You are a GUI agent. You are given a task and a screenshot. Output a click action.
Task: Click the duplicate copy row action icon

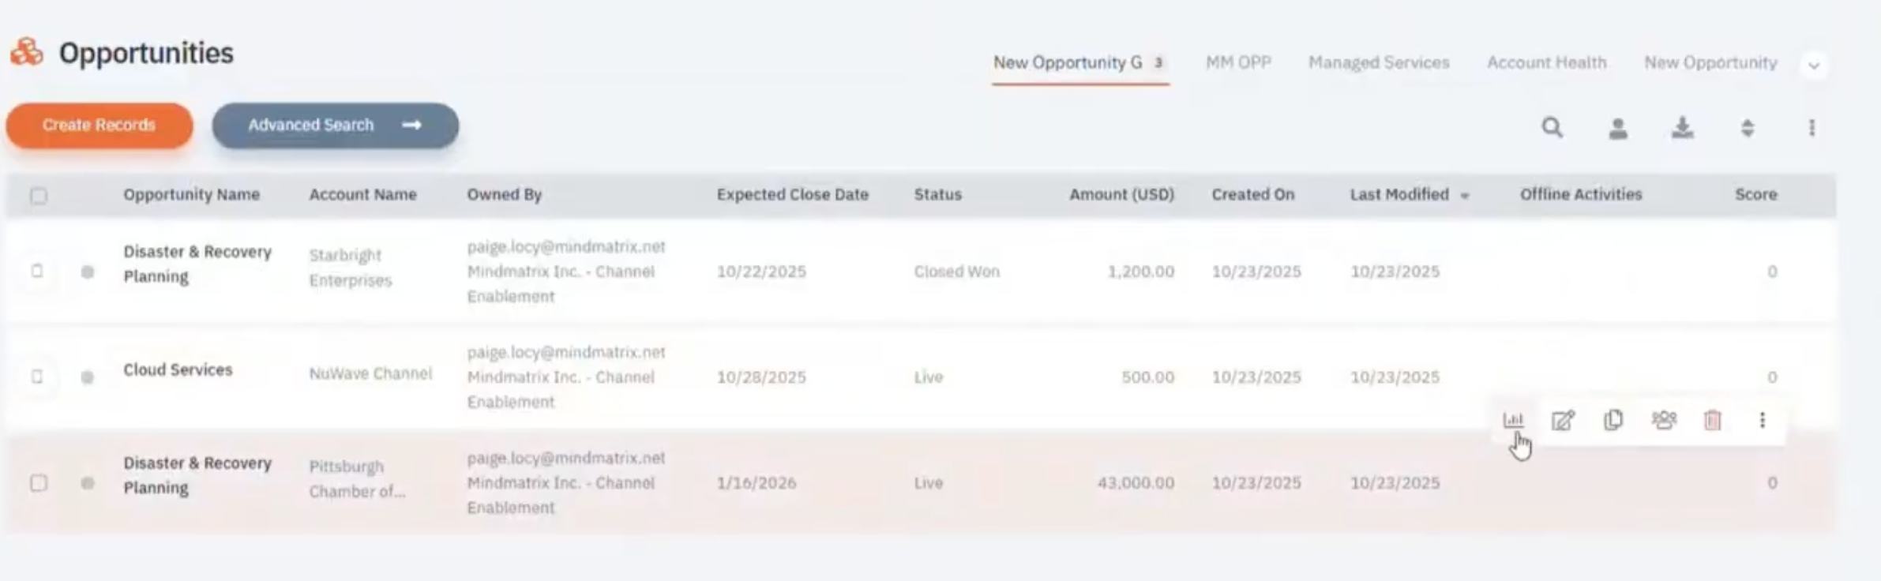[1613, 420]
